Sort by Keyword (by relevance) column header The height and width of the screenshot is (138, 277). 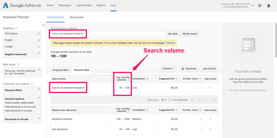[64, 110]
